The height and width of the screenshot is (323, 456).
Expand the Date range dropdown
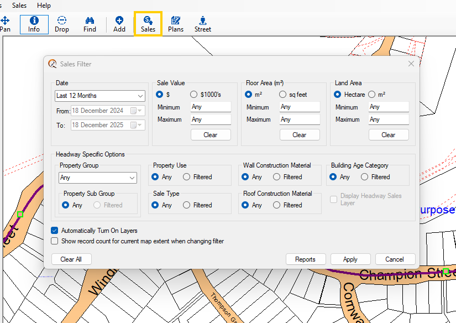tap(100, 96)
